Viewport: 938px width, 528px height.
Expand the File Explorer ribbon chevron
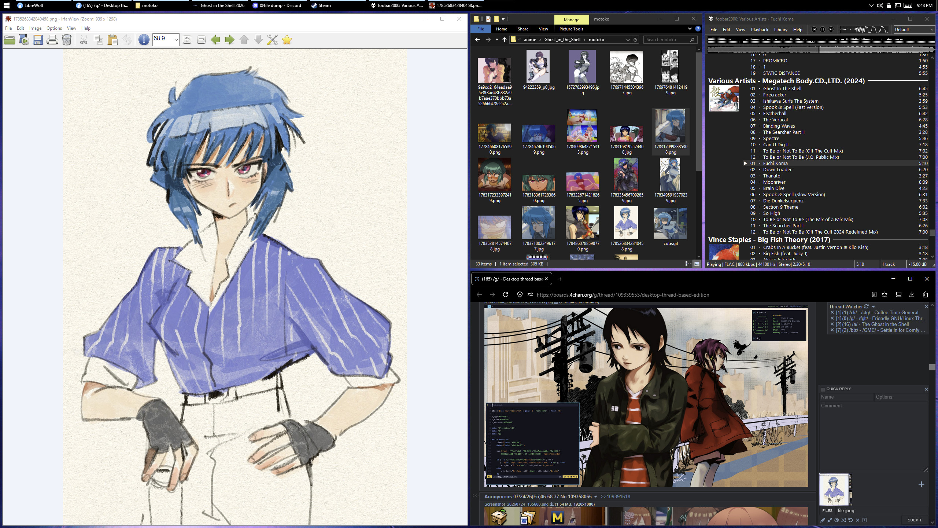coord(690,29)
